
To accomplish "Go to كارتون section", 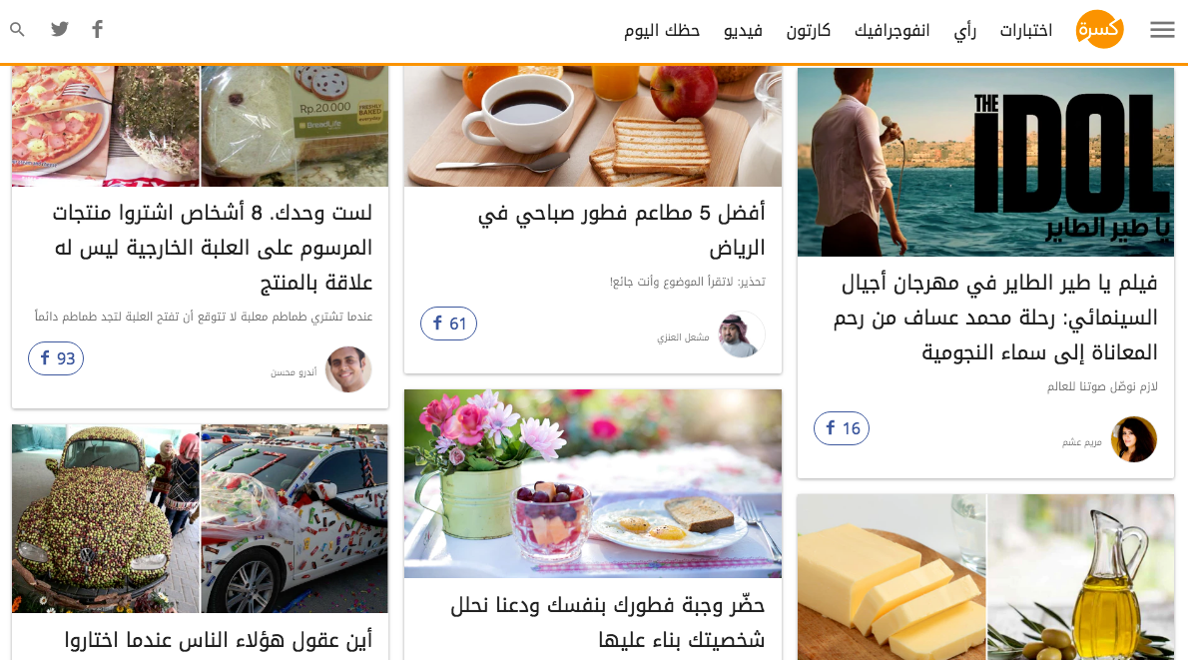I will tap(808, 30).
